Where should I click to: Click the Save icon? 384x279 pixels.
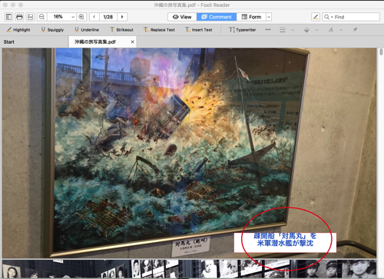coord(30,17)
